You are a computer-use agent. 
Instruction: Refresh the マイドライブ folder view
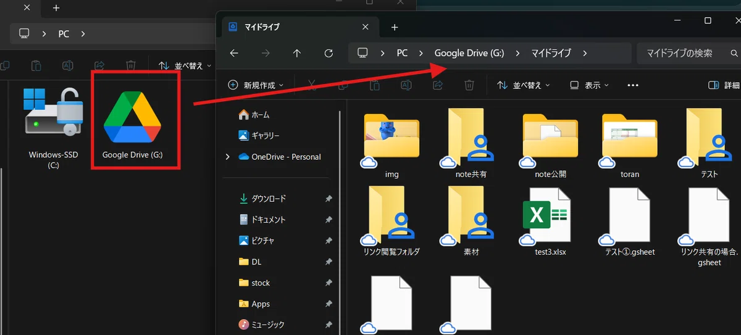[x=329, y=53]
